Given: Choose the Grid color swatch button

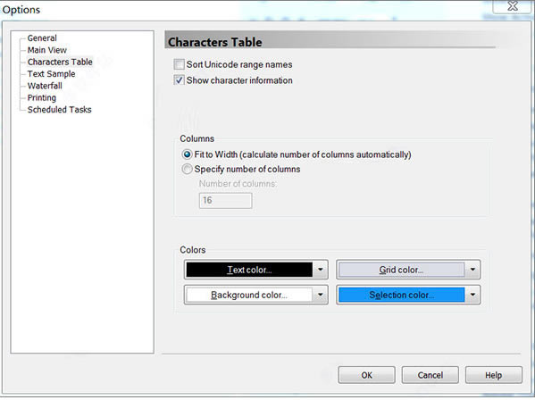Looking at the screenshot, I should coord(402,270).
